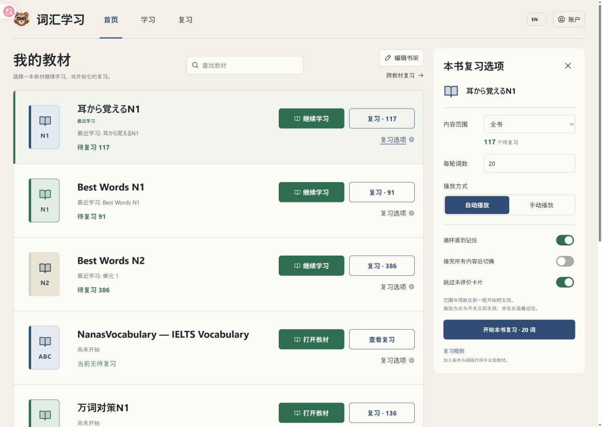Click 复习 · 136 for 万词対策N1
Image resolution: width=602 pixels, height=427 pixels.
(382, 413)
